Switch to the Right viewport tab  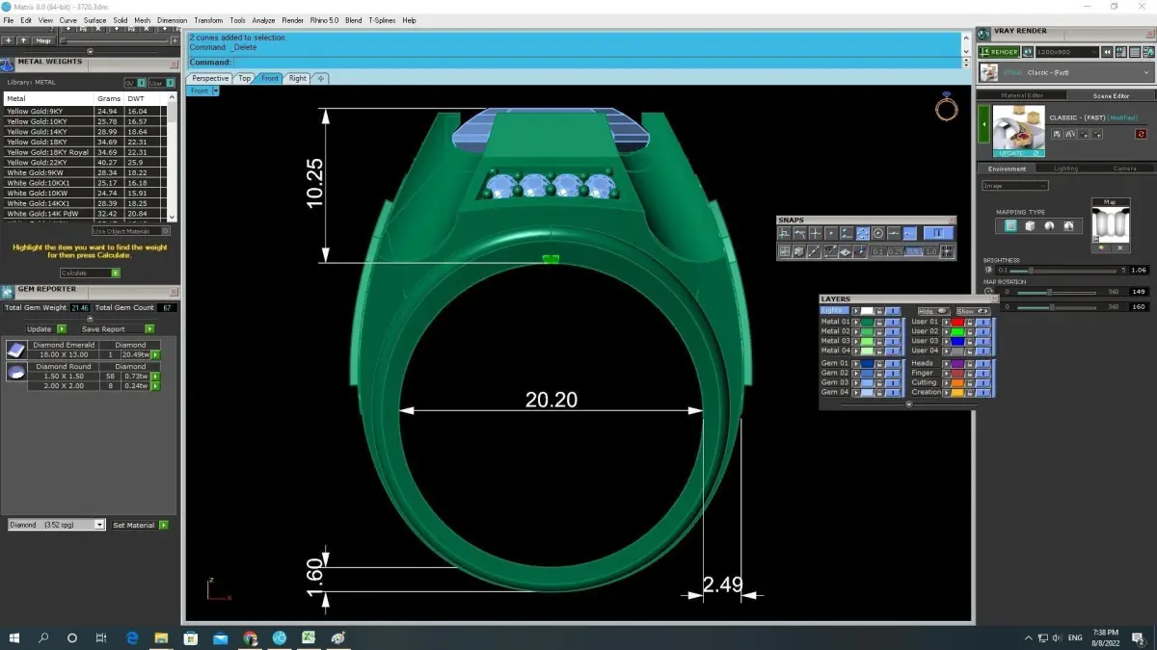point(297,78)
